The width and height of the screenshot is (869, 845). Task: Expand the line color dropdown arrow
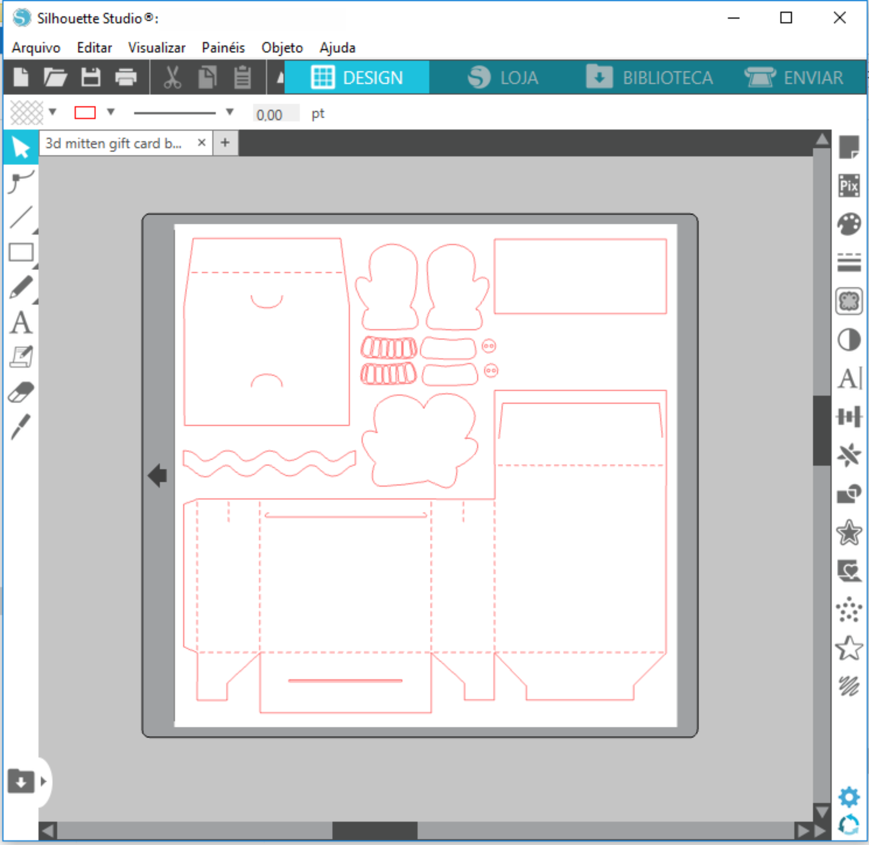(111, 112)
